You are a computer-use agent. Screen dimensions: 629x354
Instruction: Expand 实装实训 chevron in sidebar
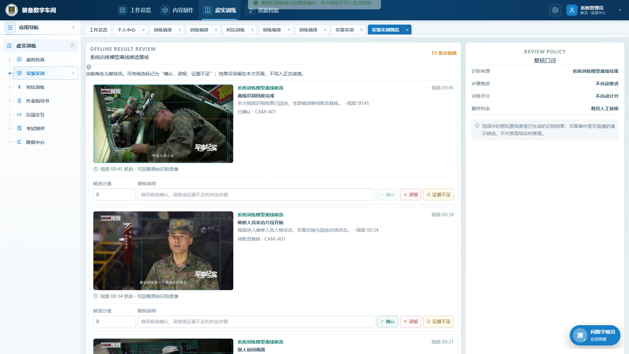pyautogui.click(x=73, y=73)
